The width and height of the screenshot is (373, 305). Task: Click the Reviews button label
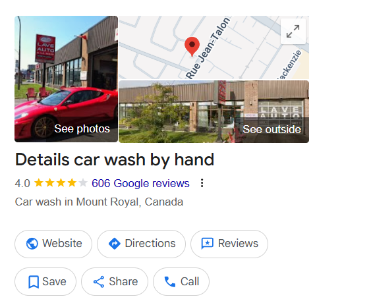[x=238, y=244]
